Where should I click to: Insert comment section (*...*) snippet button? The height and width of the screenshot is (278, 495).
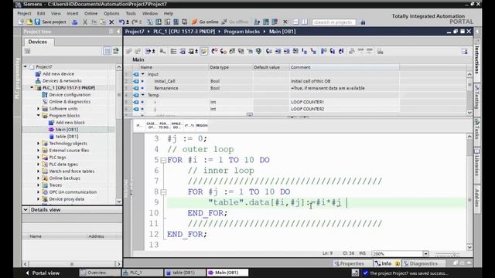click(189, 125)
